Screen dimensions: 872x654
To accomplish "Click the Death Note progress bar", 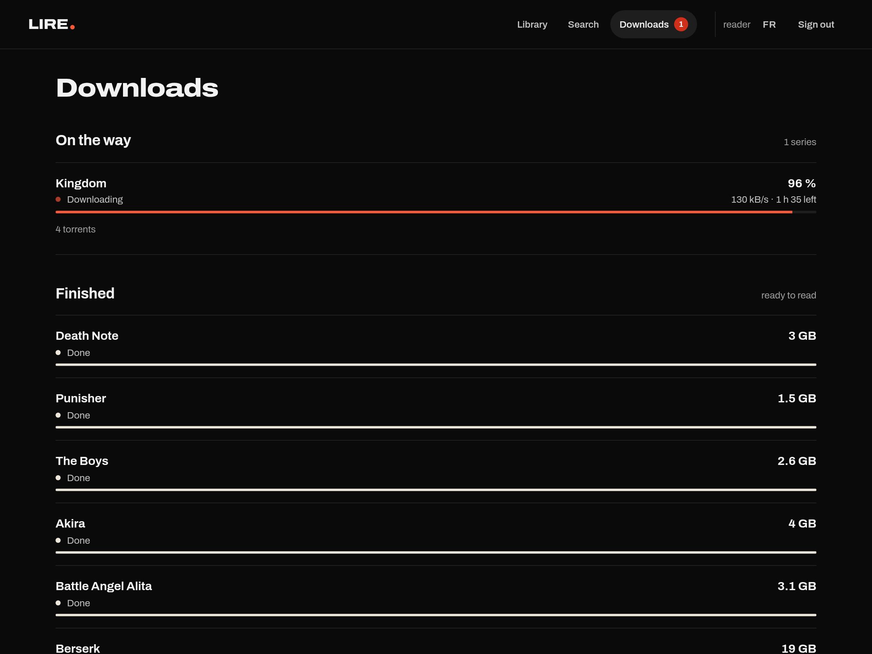I will (x=436, y=364).
